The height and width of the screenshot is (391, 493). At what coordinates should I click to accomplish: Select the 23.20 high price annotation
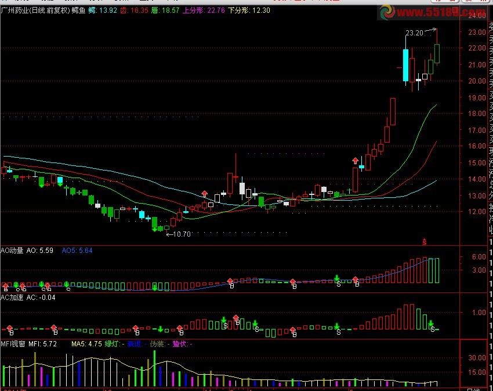[x=414, y=33]
